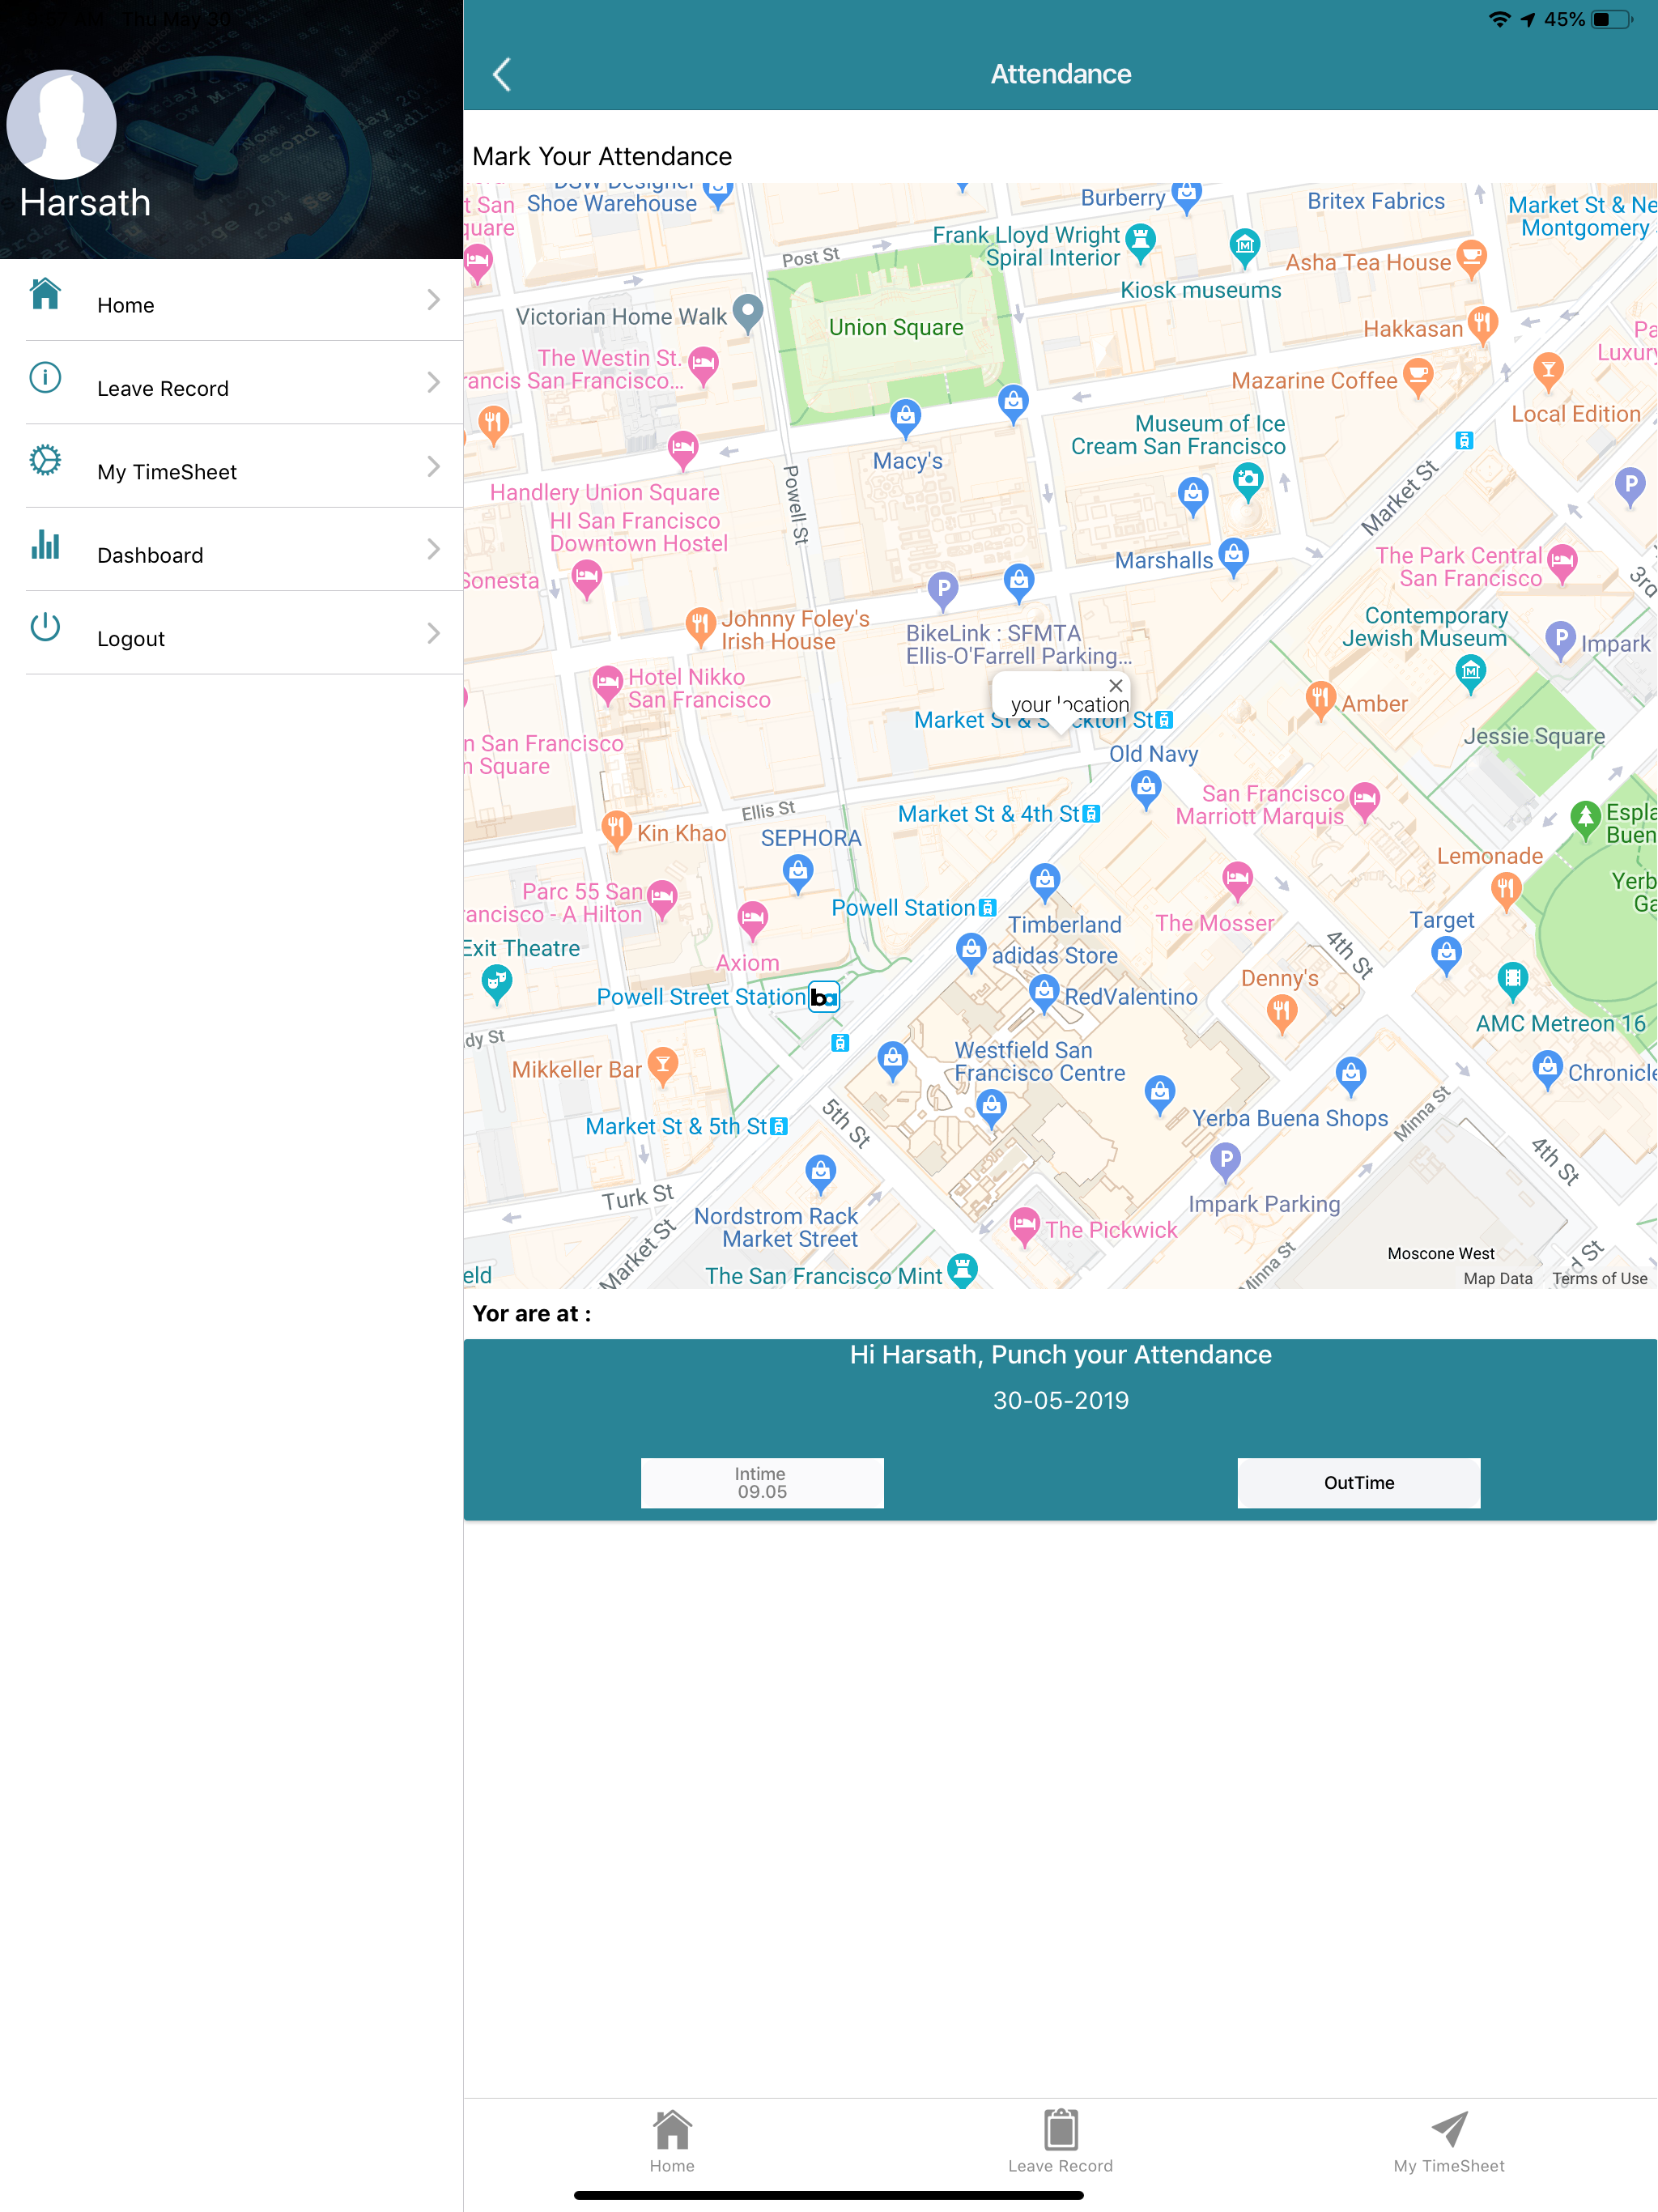Screen dimensions: 1658x2212
Task: Tap the Impark Parking pin
Action: coord(1225,1162)
